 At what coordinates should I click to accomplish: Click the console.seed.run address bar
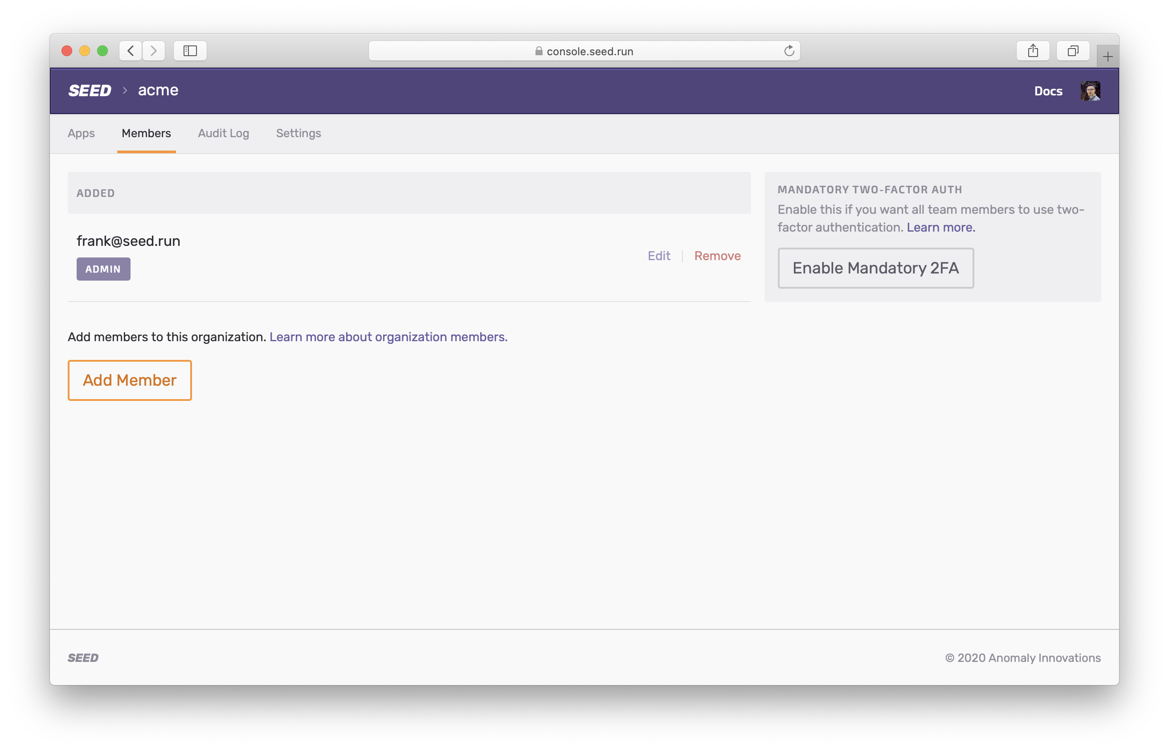tap(584, 51)
